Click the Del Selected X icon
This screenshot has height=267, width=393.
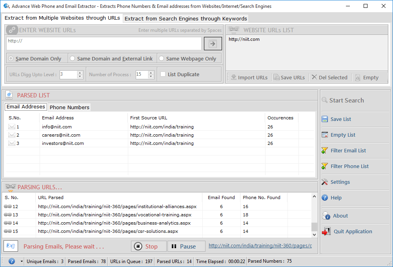tap(314, 77)
